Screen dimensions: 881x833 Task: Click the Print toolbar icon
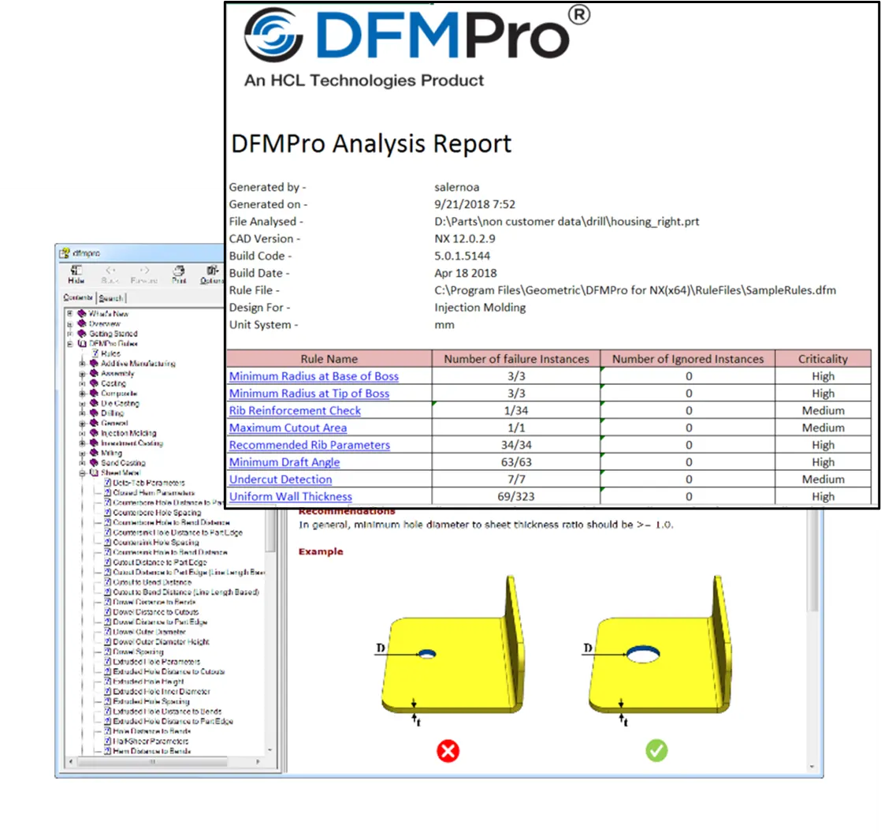(180, 271)
